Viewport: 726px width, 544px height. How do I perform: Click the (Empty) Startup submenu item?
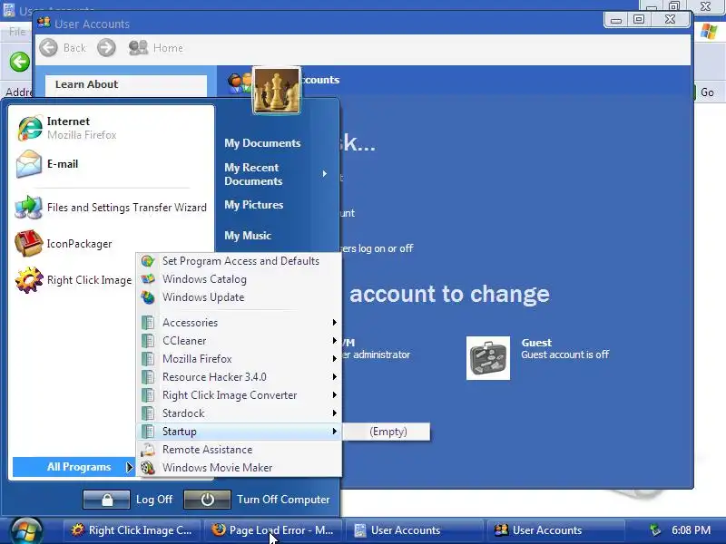387,432
